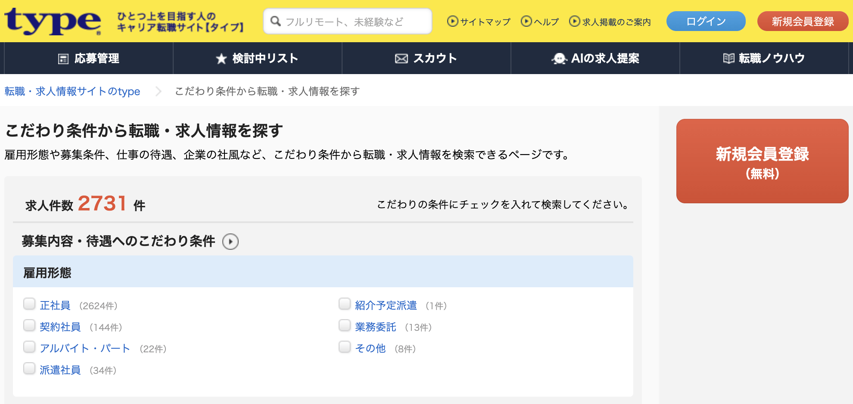Click the envelope icon for スカウト
This screenshot has width=853, height=404.
(402, 59)
